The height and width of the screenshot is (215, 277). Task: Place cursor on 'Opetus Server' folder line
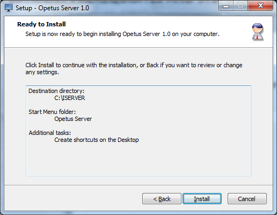pos(73,119)
